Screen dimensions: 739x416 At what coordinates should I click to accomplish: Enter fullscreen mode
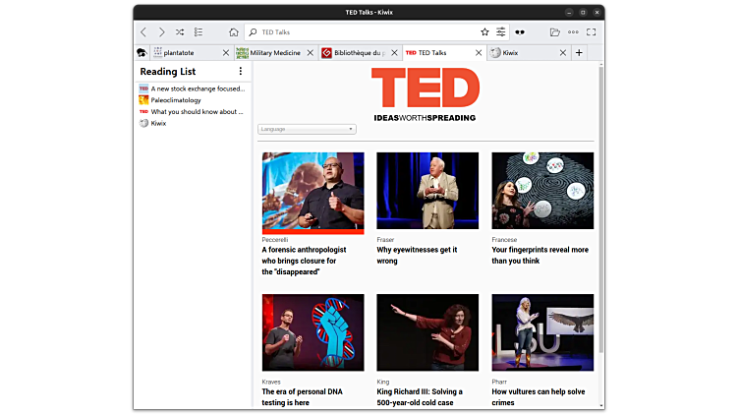coord(592,31)
